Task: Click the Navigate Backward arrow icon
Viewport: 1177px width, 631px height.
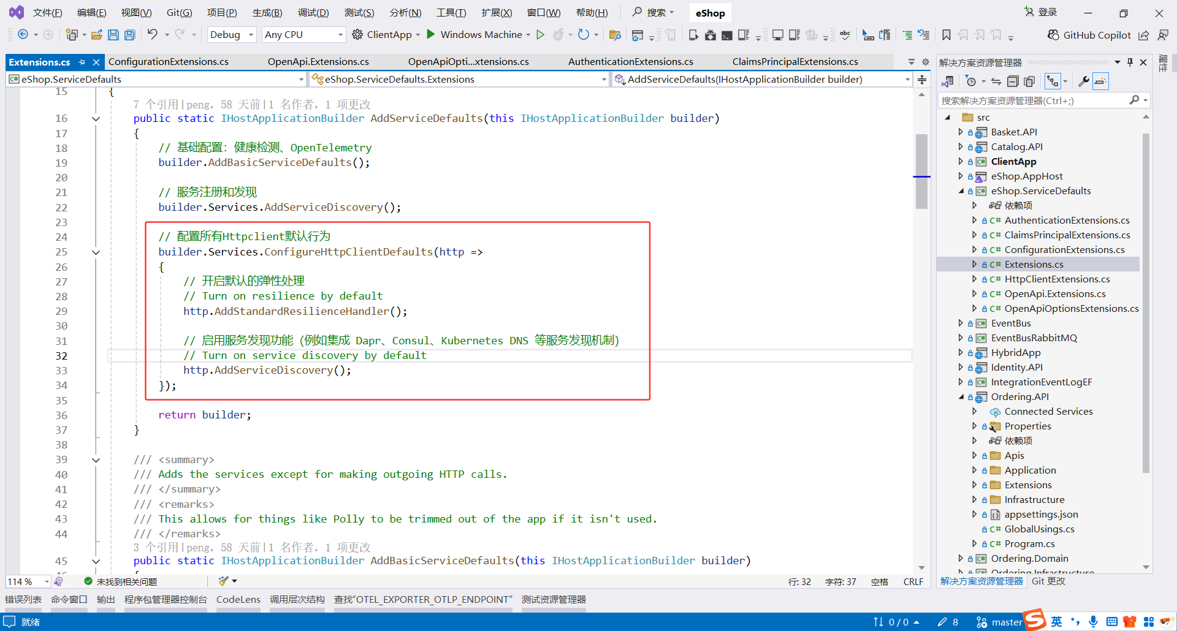Action: (23, 35)
